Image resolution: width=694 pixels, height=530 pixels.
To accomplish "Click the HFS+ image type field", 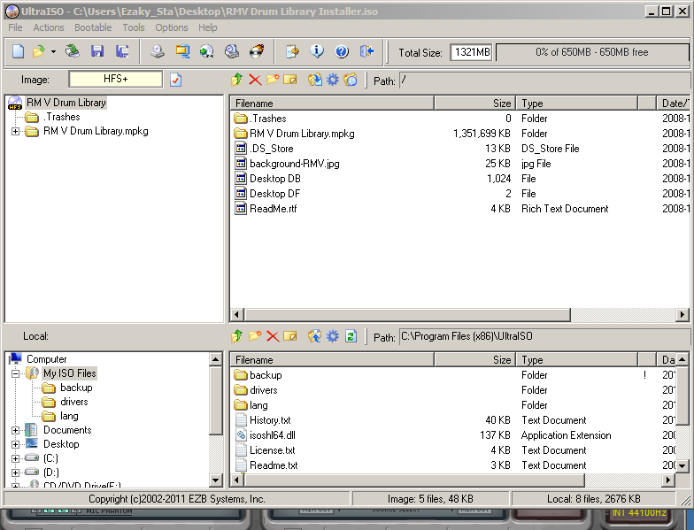I will [x=115, y=80].
